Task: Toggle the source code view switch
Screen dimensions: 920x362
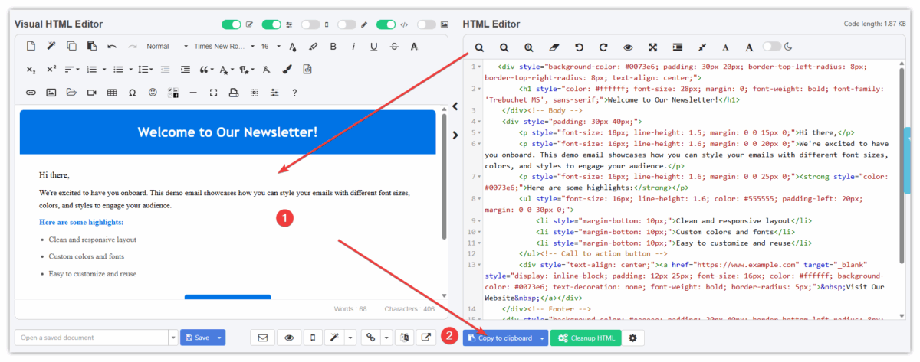Action: point(386,24)
